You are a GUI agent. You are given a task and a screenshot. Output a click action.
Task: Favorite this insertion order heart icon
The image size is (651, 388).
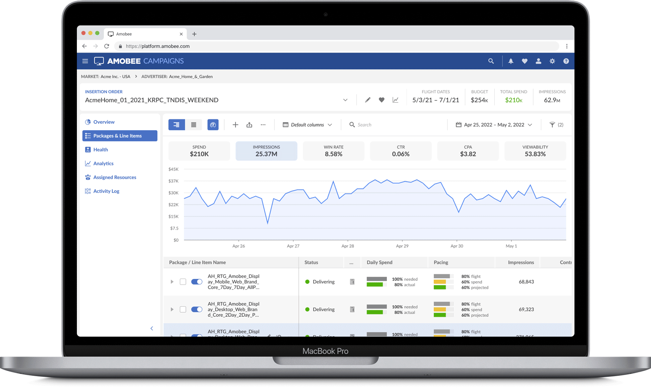[x=382, y=100]
